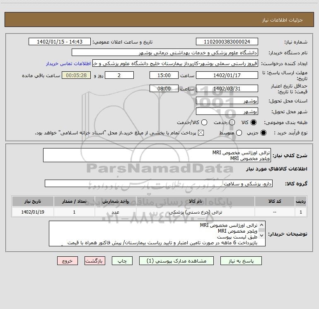Viewport: 319px width, 309px height.
Task: Click the کد کالا column header
Action: (275, 201)
